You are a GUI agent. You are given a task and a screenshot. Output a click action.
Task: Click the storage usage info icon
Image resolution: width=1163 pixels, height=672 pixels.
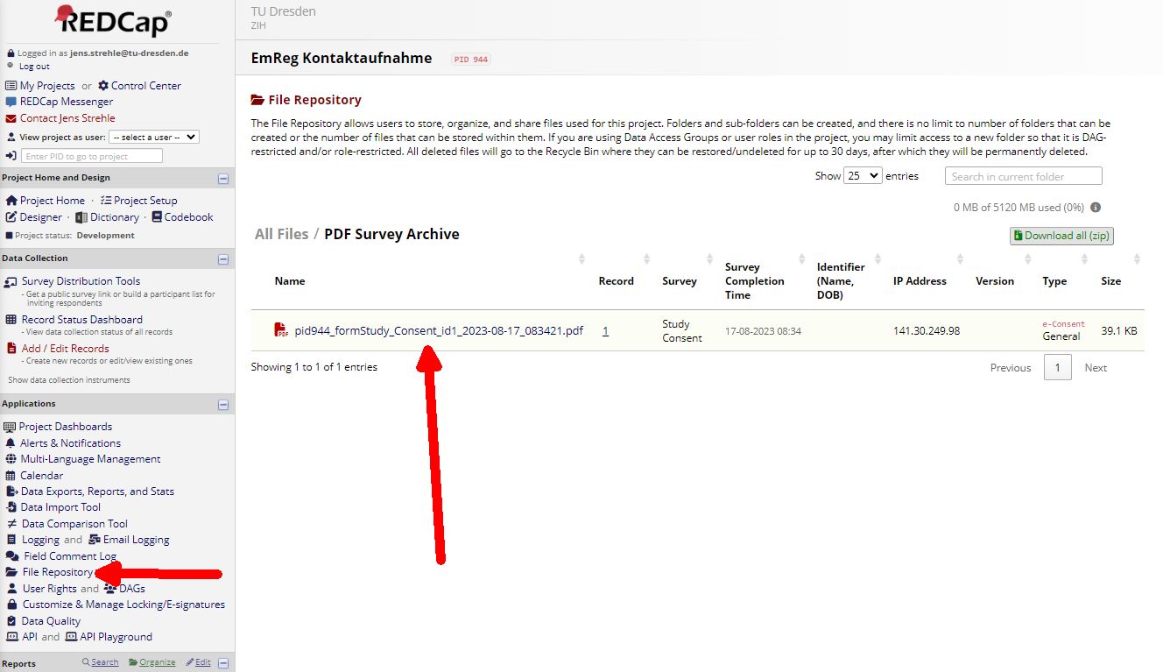(x=1096, y=208)
